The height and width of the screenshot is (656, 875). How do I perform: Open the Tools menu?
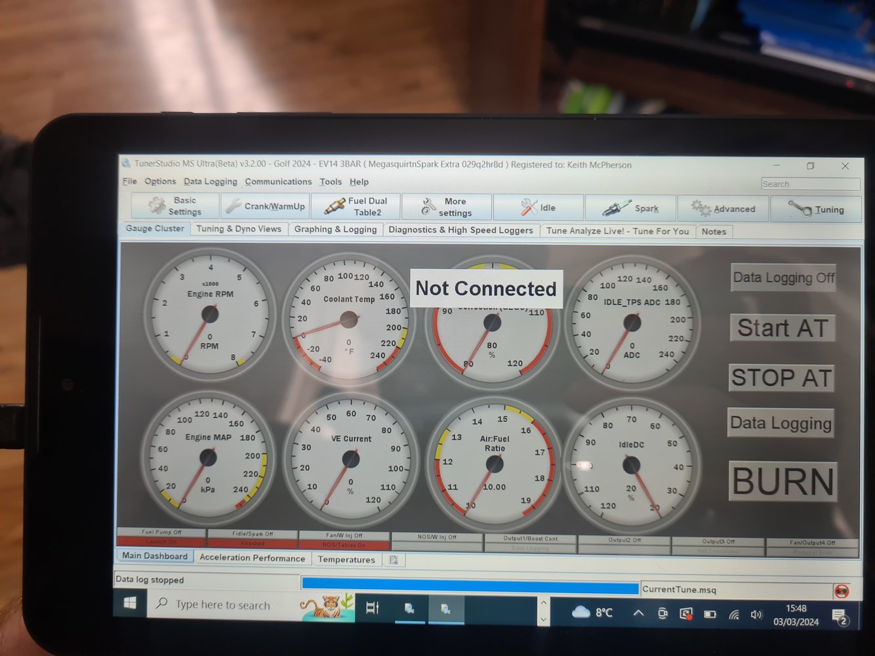(331, 182)
